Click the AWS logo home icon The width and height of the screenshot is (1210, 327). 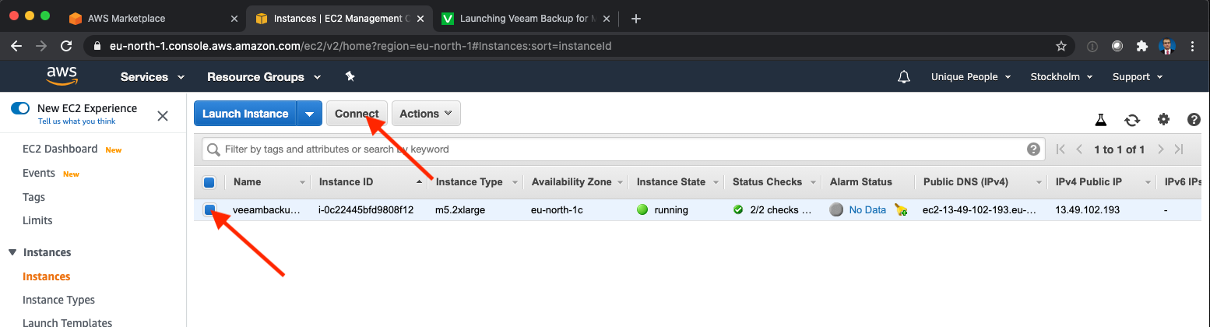(x=62, y=76)
